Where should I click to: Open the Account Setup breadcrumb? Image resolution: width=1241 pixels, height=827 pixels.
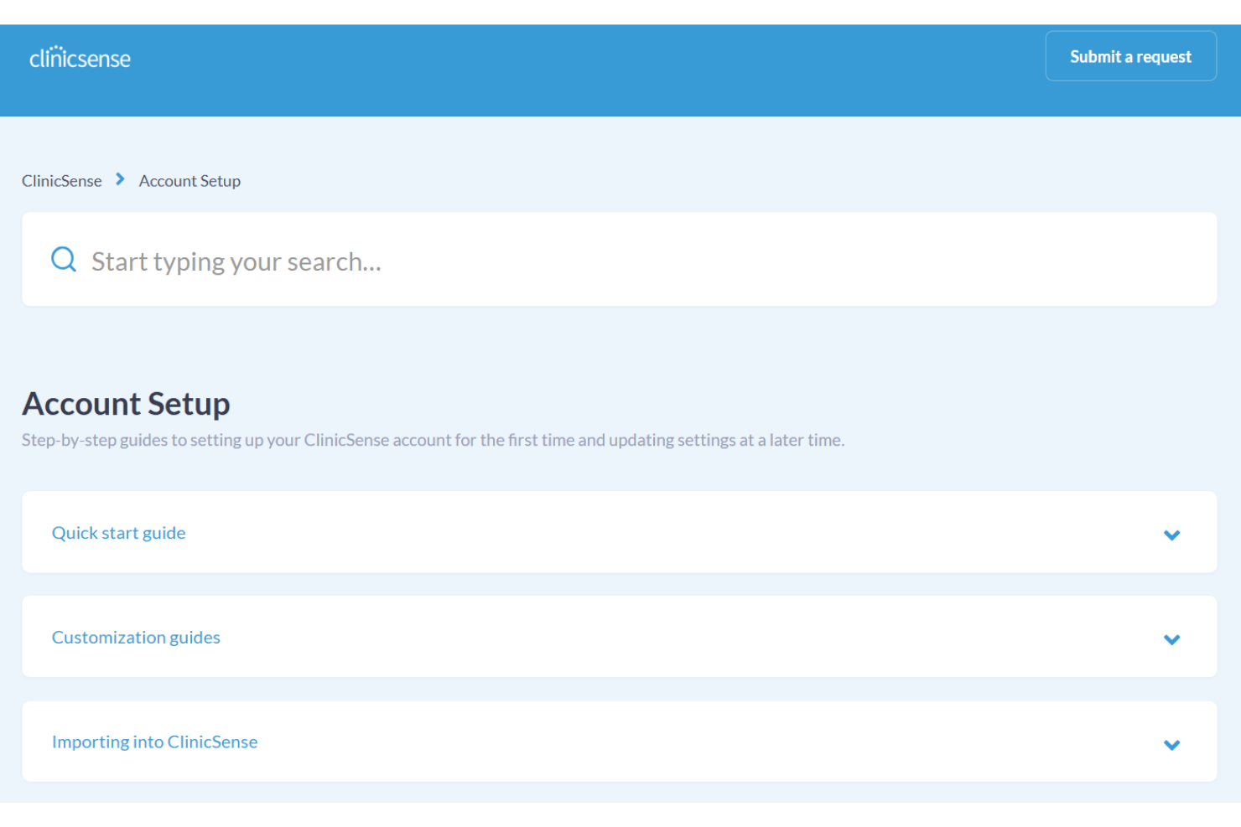[190, 181]
